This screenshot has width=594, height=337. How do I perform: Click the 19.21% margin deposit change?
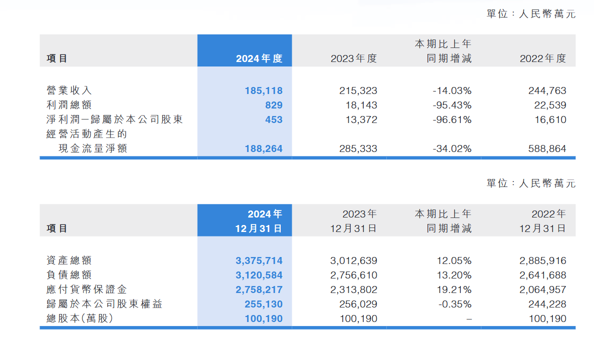[454, 289]
